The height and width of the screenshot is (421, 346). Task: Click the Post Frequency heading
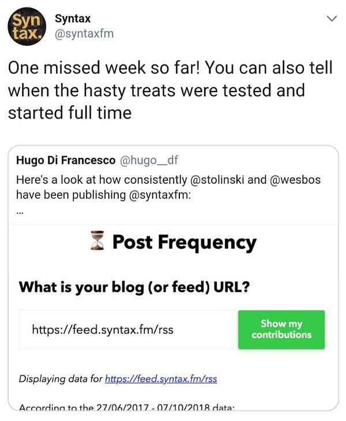(x=184, y=242)
